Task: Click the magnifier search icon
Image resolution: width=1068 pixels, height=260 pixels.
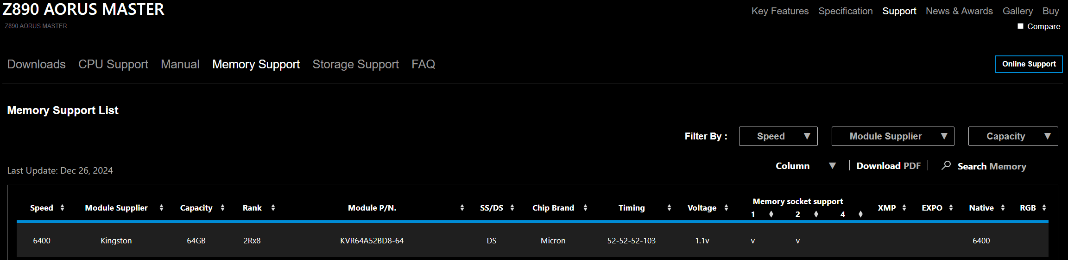Action: [x=946, y=165]
